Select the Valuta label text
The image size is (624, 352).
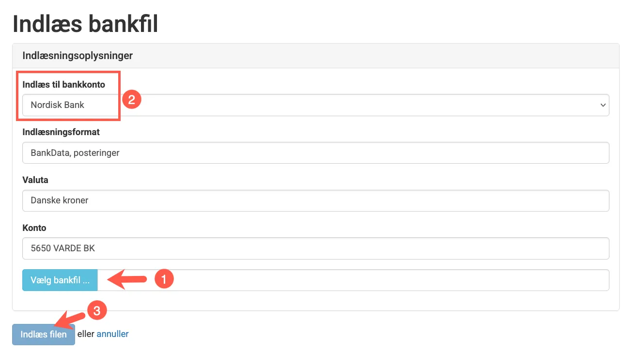tap(35, 180)
